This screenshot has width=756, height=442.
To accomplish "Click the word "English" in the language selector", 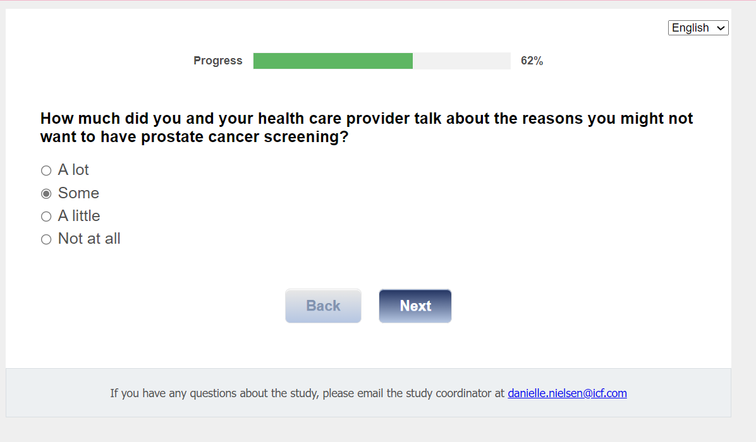I will coord(690,28).
